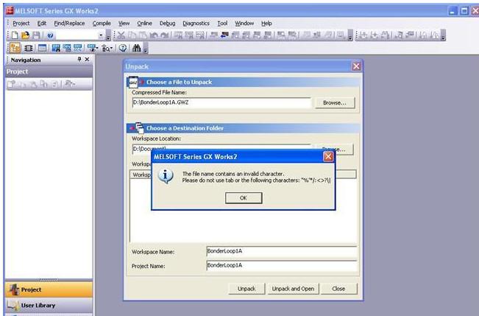
Task: Click Browse next to Compressed File Name
Action: [x=335, y=103]
